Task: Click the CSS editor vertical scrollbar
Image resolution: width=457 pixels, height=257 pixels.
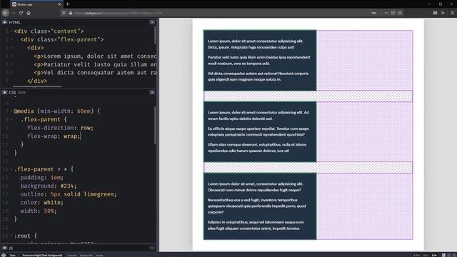Action: (155, 125)
